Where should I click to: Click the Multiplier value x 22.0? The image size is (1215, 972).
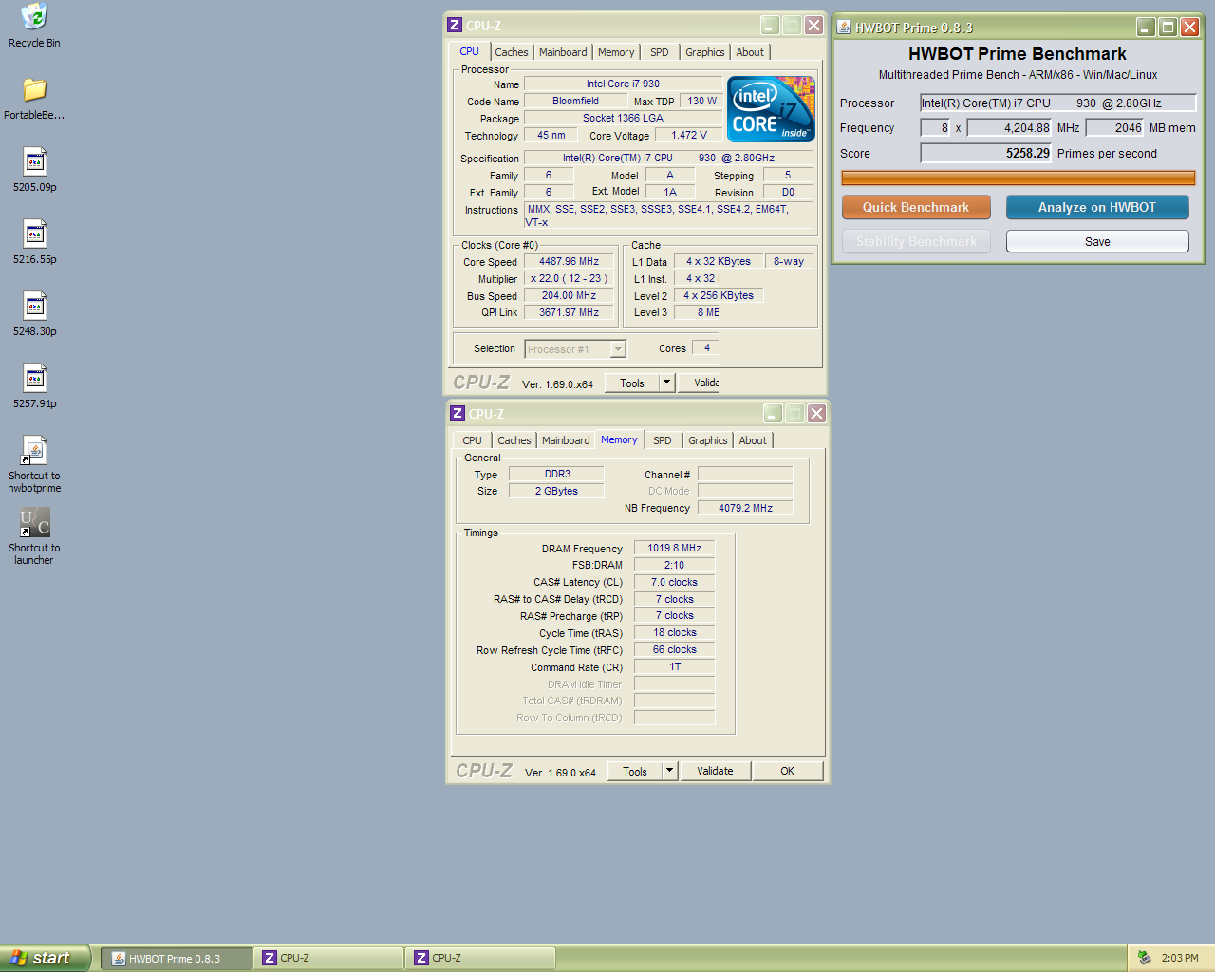click(x=570, y=278)
